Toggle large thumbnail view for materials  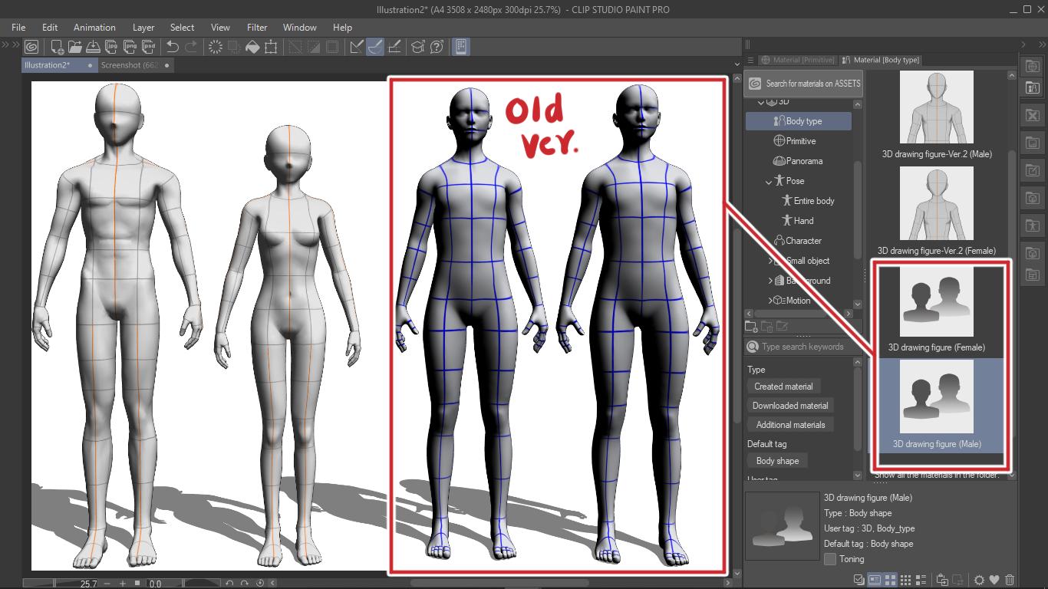891,580
